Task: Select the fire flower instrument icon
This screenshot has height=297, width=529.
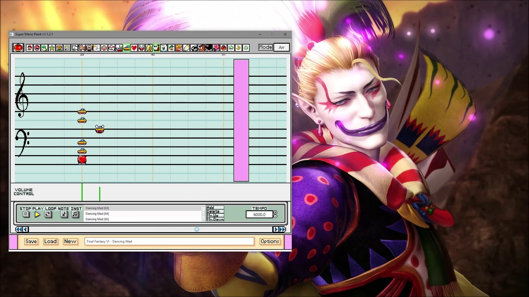Action: click(x=59, y=48)
